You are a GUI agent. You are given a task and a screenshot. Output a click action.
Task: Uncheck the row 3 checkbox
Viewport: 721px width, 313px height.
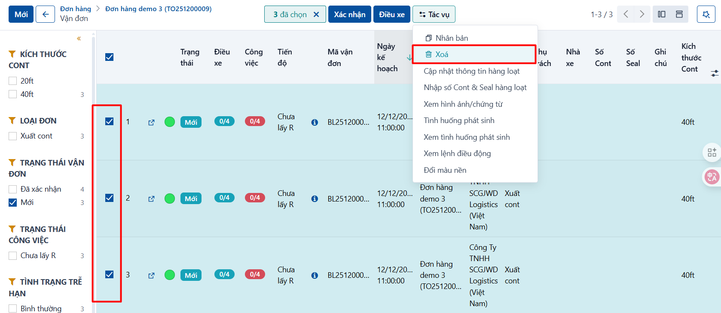110,274
